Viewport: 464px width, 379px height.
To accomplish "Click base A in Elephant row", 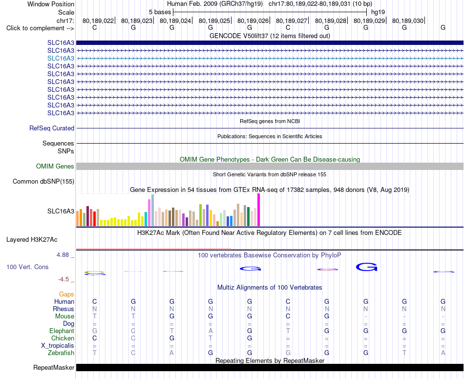I will (x=211, y=331).
